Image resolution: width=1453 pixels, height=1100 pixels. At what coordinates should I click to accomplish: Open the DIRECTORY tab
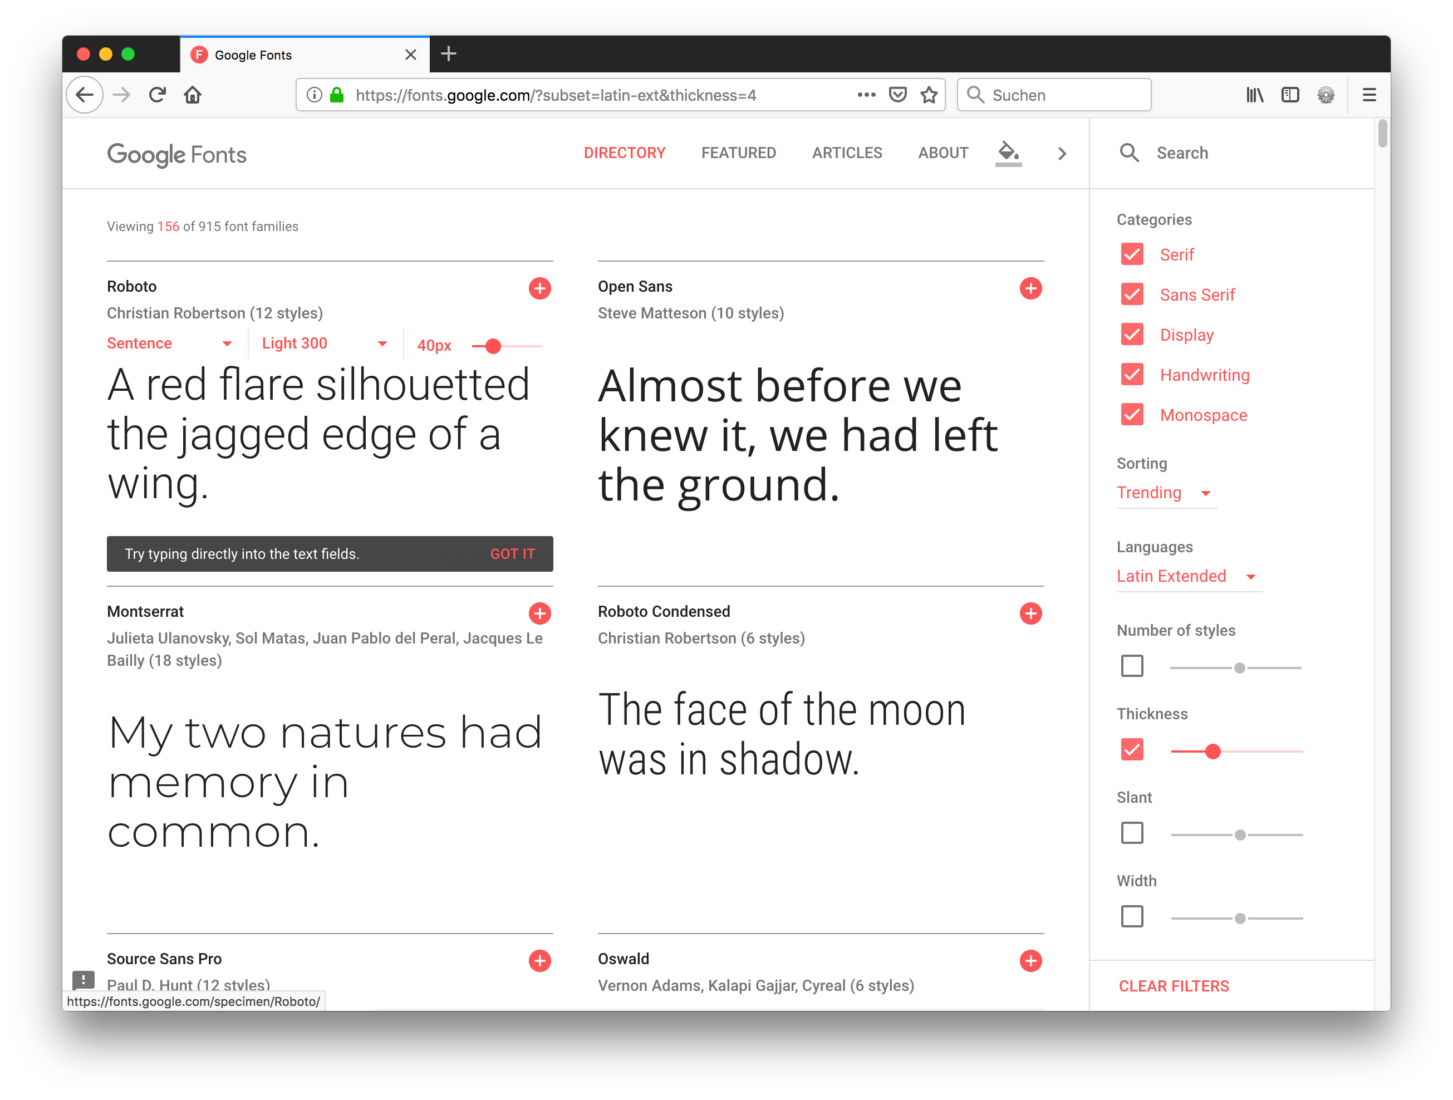624,153
